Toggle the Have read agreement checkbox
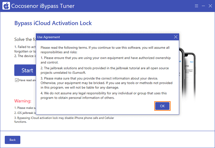 point(17,80)
